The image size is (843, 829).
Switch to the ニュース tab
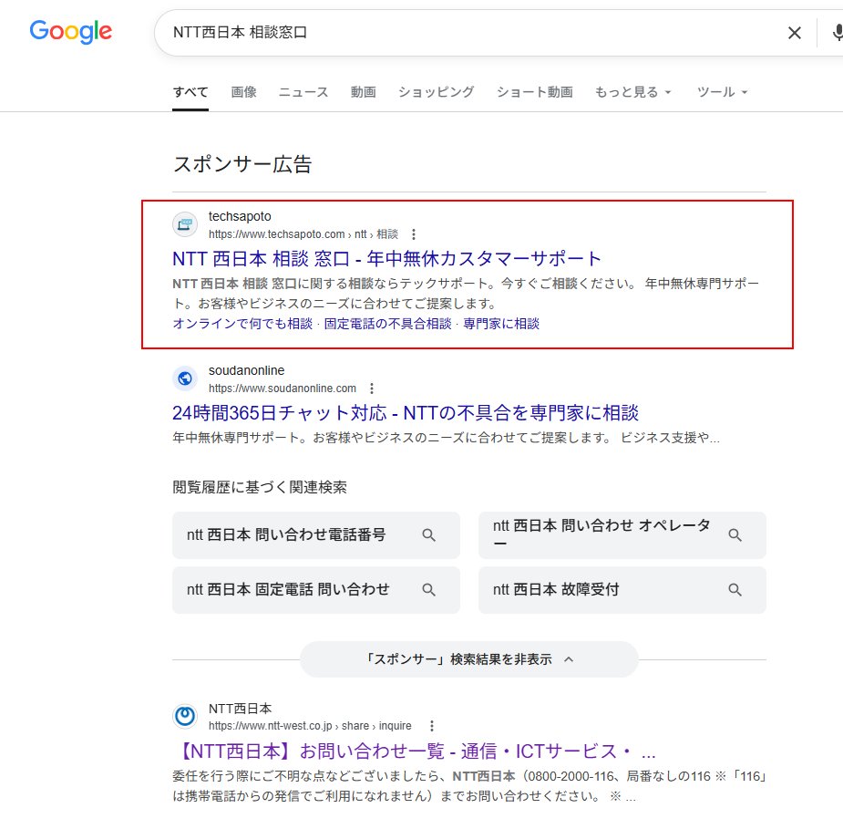[x=303, y=92]
